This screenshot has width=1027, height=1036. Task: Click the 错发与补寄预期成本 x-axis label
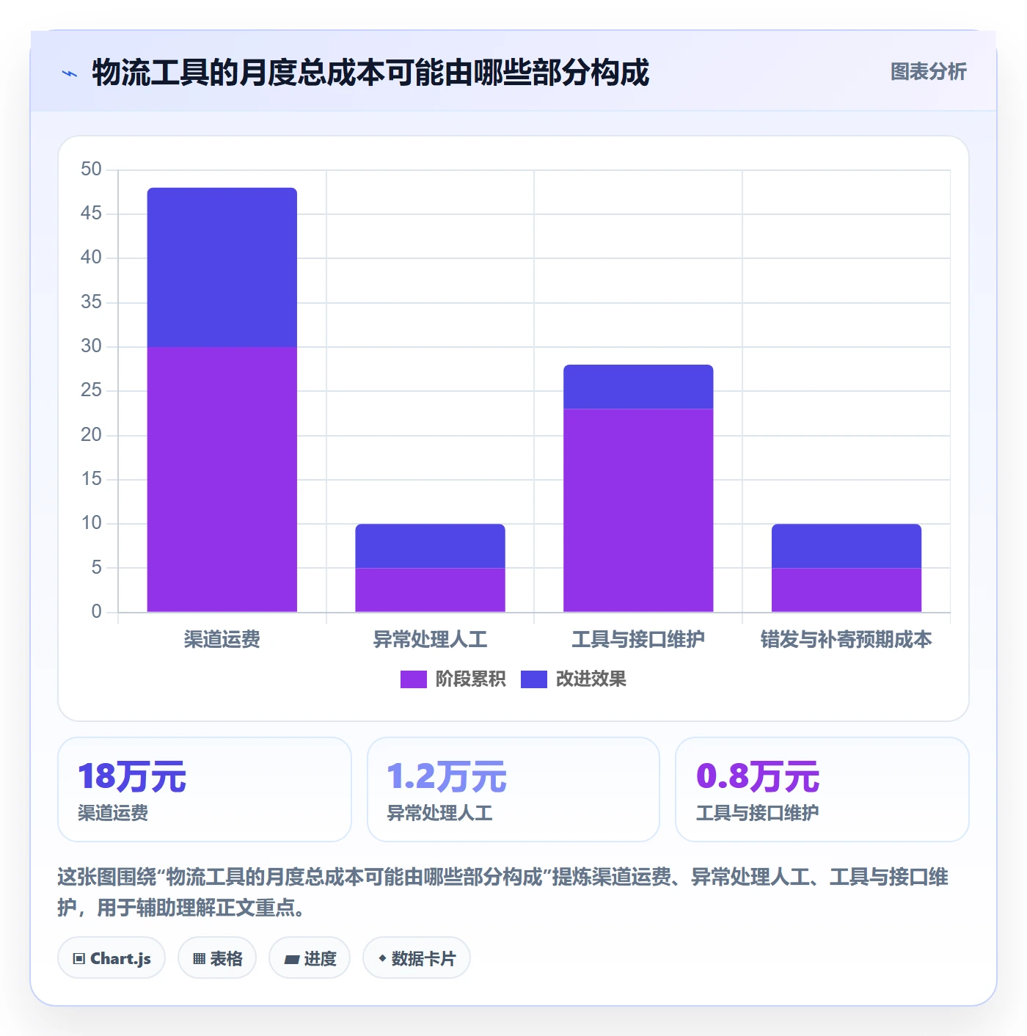847,640
